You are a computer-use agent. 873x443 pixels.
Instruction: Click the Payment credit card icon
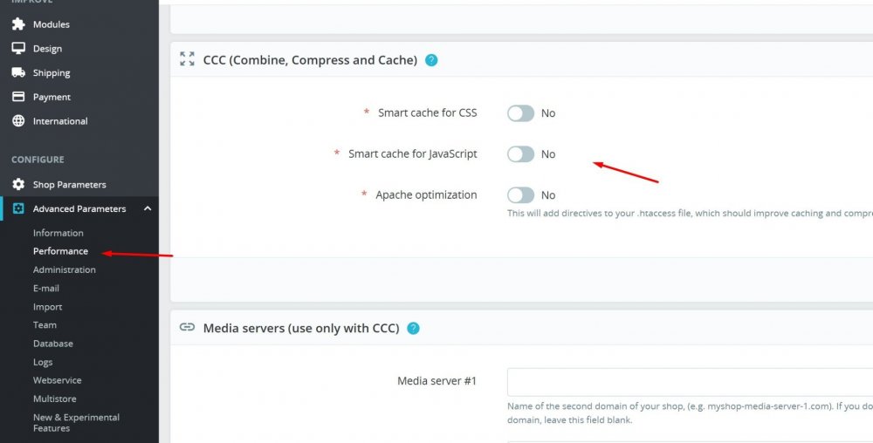click(x=17, y=97)
